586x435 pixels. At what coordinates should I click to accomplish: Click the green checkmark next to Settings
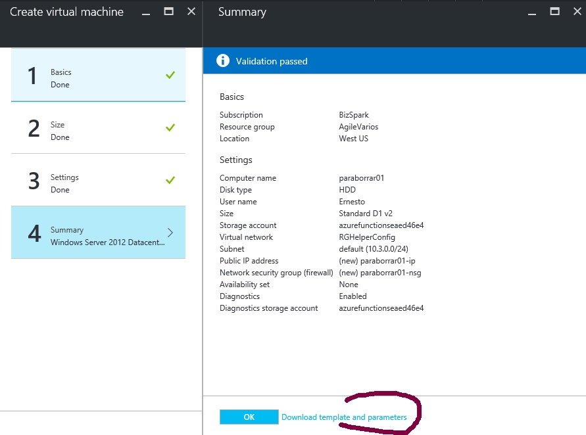click(170, 180)
